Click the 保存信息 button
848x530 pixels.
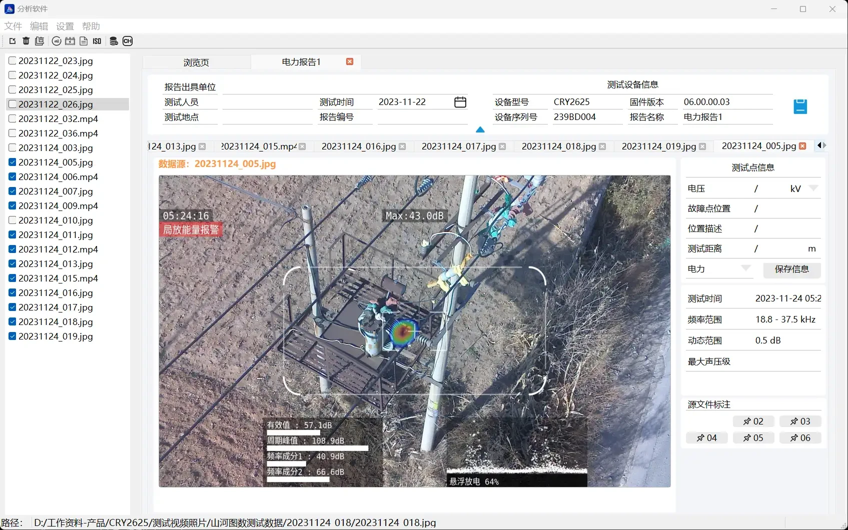pos(792,269)
